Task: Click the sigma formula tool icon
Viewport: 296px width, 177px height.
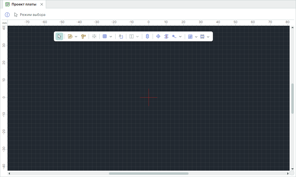Action: point(131,36)
